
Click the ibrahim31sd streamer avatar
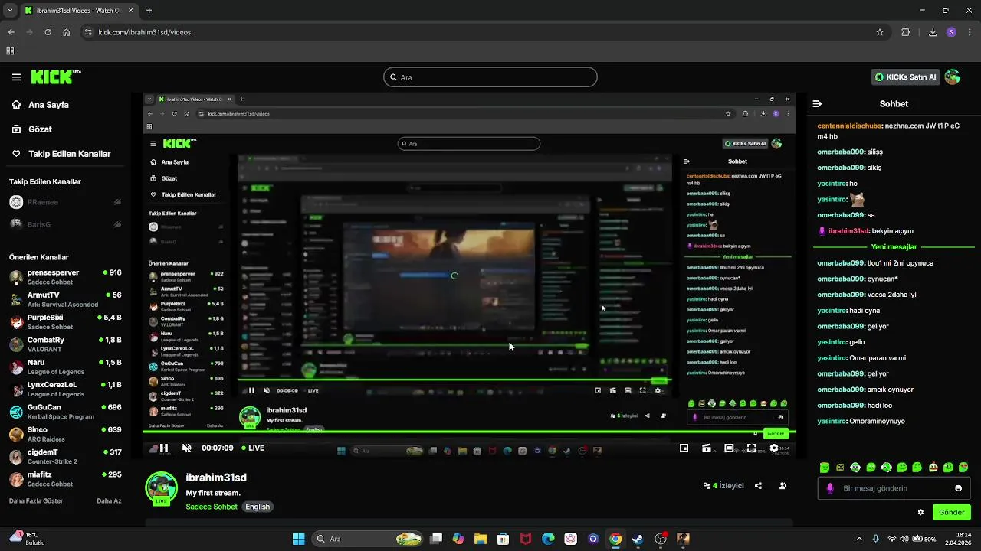[x=161, y=488]
